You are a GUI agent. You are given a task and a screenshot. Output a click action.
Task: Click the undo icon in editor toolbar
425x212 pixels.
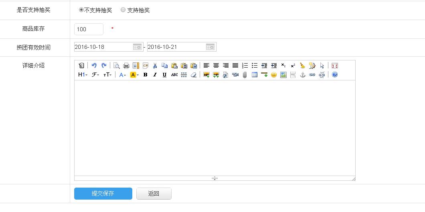(x=94, y=66)
